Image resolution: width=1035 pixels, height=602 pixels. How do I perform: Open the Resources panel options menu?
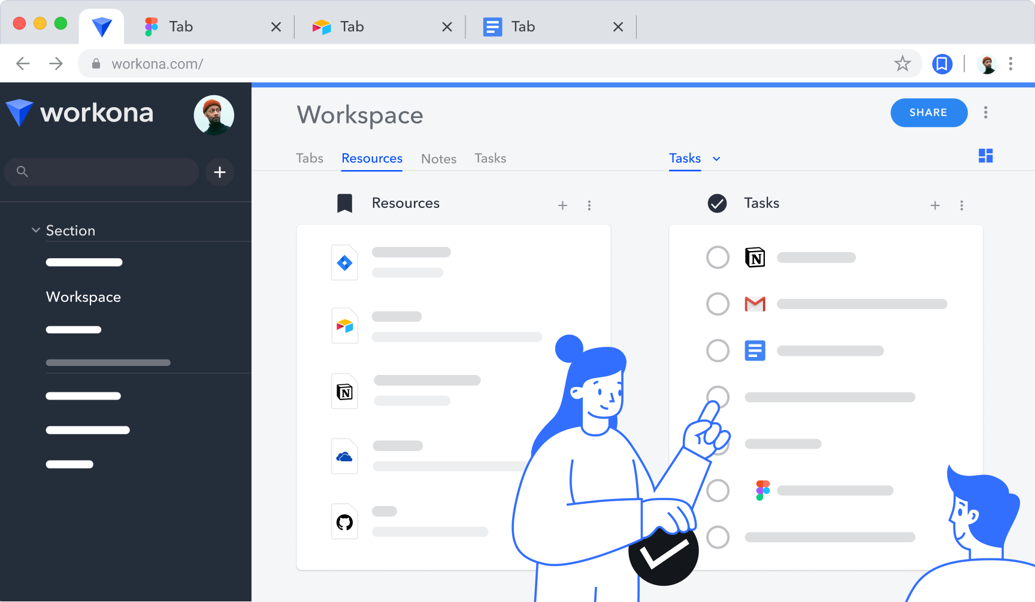[x=589, y=205]
